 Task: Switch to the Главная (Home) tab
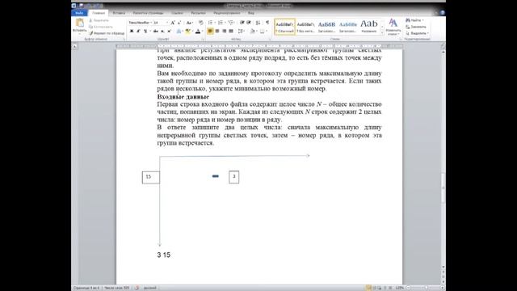(99, 13)
